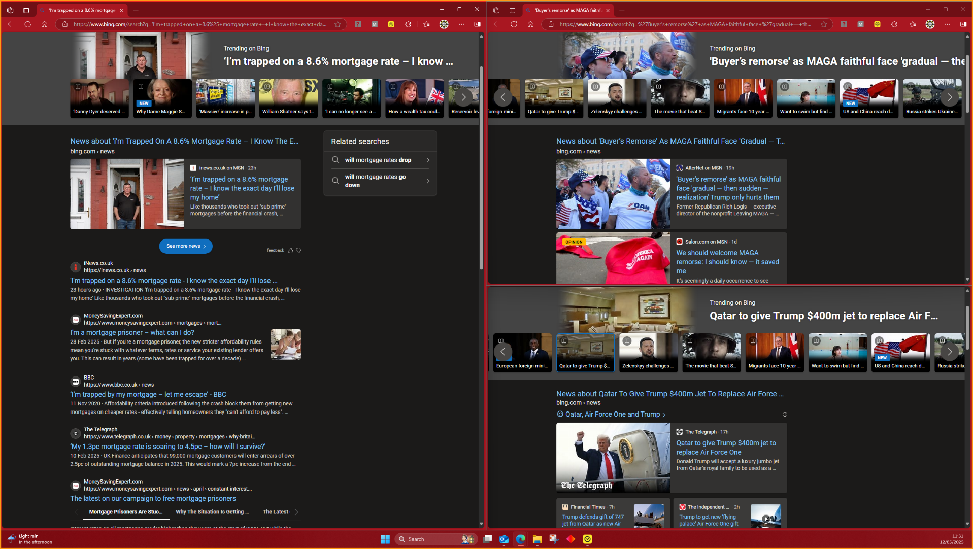Open the Windows Start menu
The height and width of the screenshot is (549, 973).
[385, 539]
